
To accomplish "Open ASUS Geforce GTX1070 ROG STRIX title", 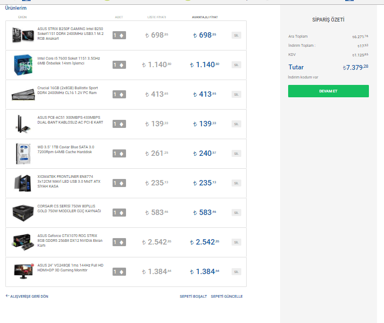I will coord(70,241).
